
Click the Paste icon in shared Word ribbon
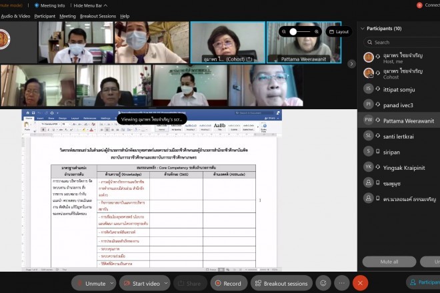(x=27, y=126)
